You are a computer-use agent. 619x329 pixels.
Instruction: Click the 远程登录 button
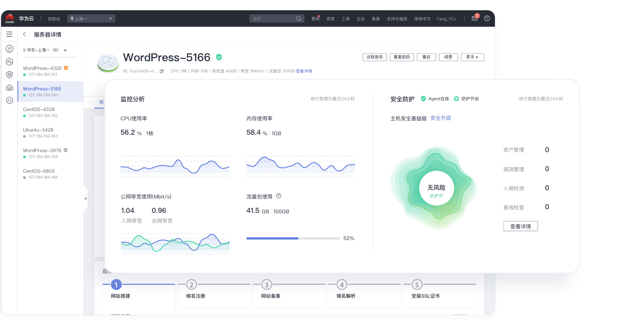374,57
